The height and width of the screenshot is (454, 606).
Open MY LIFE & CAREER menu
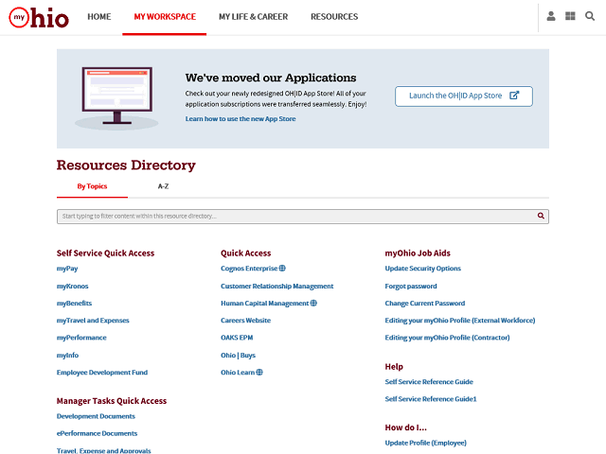coord(253,17)
